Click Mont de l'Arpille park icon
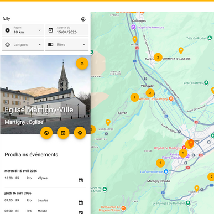This screenshot has height=214, width=214. pyautogui.click(x=105, y=189)
